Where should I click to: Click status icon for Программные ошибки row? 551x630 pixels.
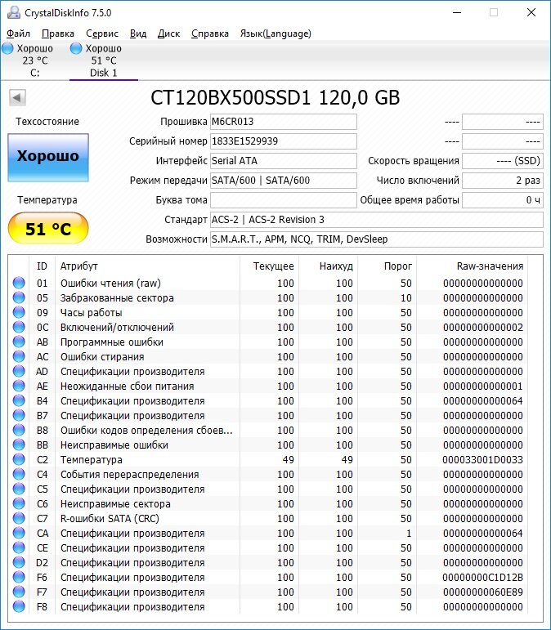pyautogui.click(x=19, y=342)
